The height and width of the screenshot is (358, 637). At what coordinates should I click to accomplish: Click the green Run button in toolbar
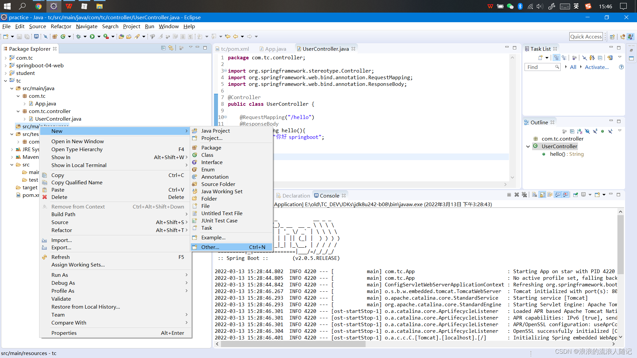92,36
